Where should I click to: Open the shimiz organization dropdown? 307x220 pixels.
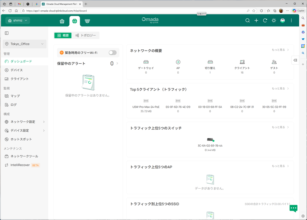tap(18, 20)
